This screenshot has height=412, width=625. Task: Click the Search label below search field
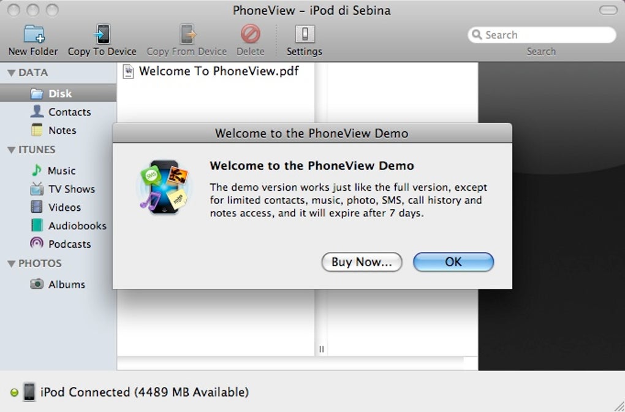(x=541, y=52)
